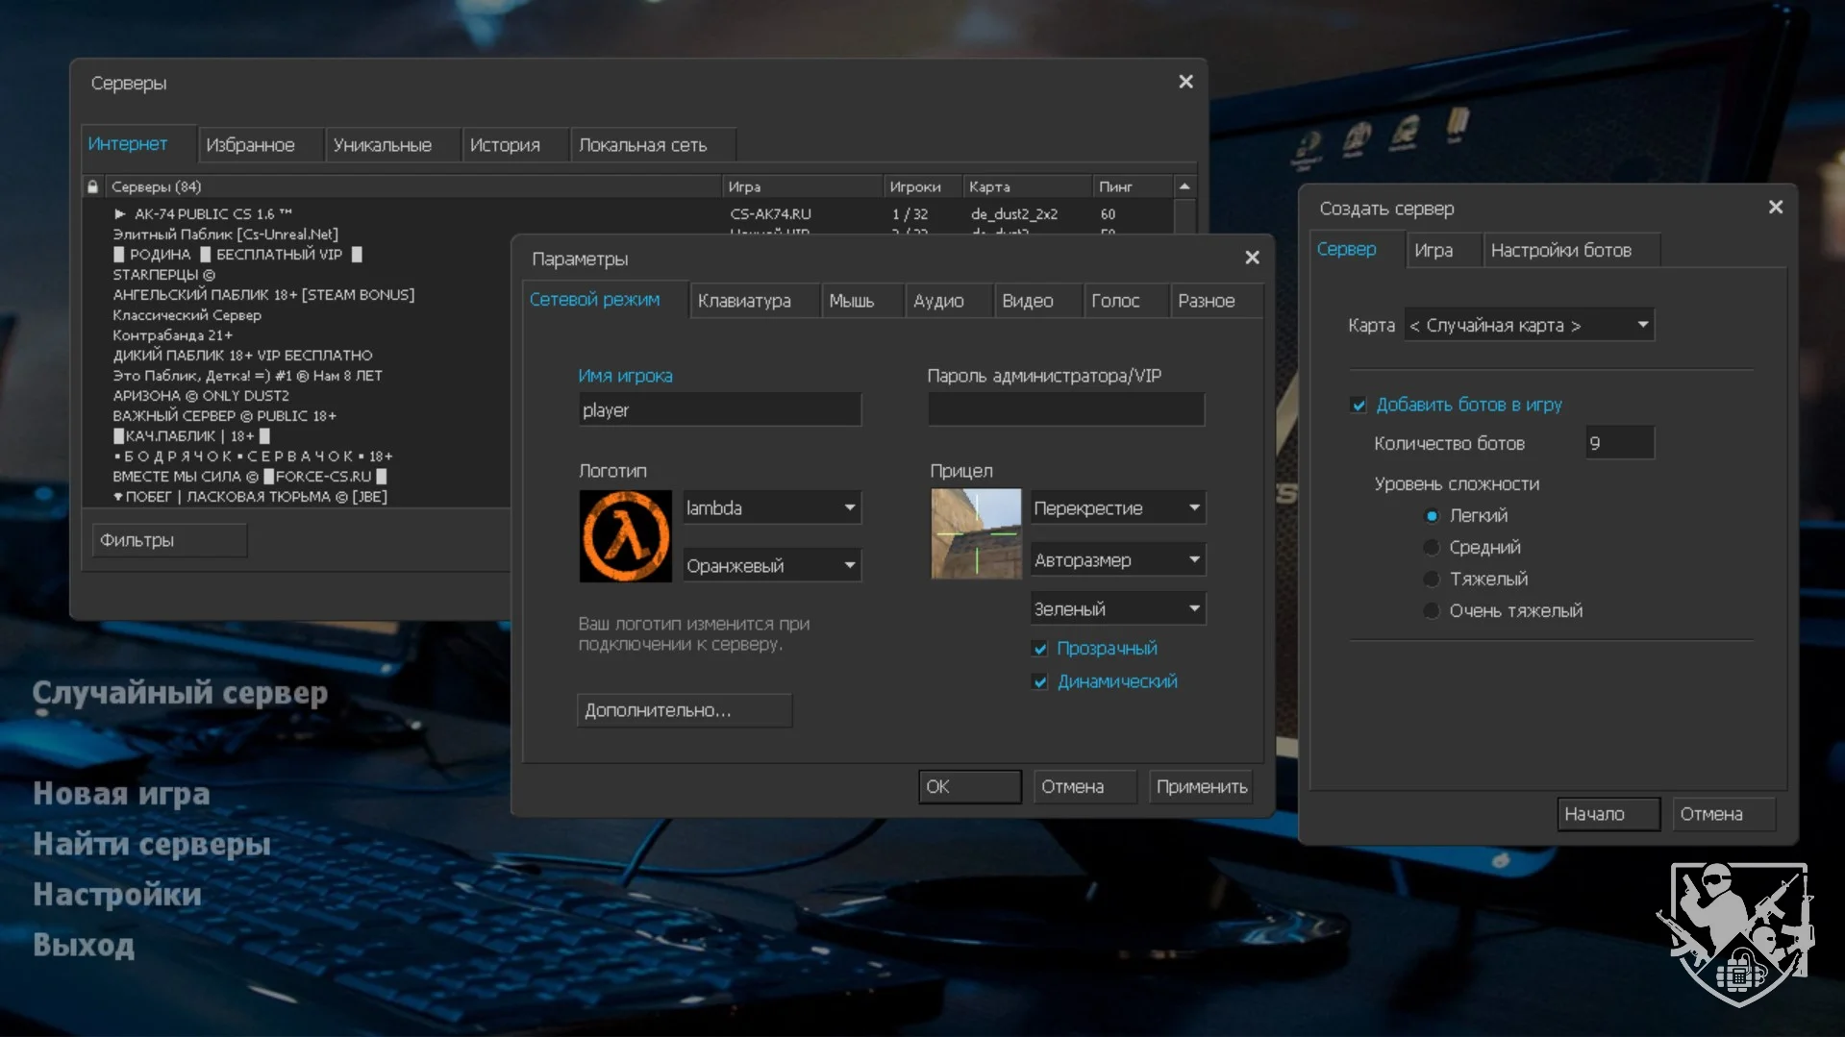Viewport: 1845px width, 1037px height.
Task: Close the Параметры dialog
Action: [1252, 258]
